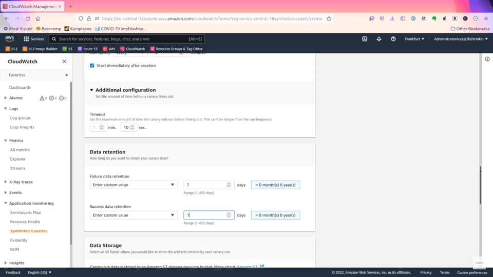Open Terms link in footer
Image resolution: width=493 pixels, height=277 pixels.
click(x=445, y=272)
